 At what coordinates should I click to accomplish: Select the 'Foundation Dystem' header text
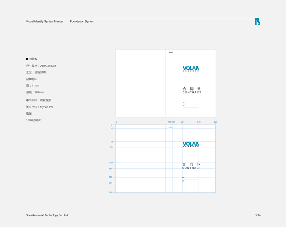point(82,21)
